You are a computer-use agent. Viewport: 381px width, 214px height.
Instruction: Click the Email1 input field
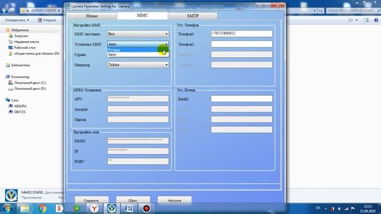pos(242,99)
